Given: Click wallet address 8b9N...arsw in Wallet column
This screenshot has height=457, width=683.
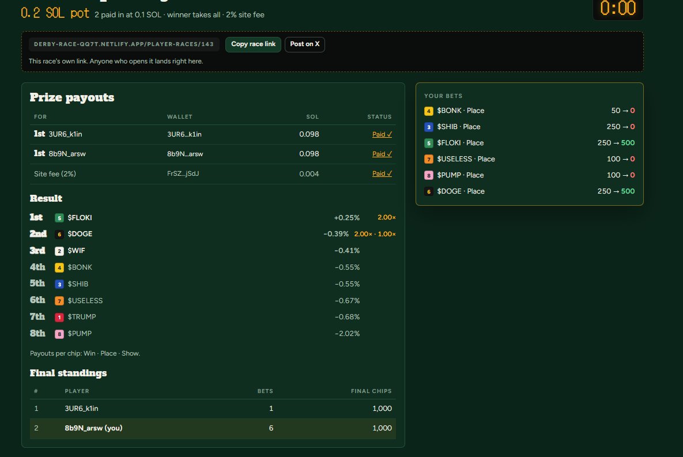Looking at the screenshot, I should 185,154.
